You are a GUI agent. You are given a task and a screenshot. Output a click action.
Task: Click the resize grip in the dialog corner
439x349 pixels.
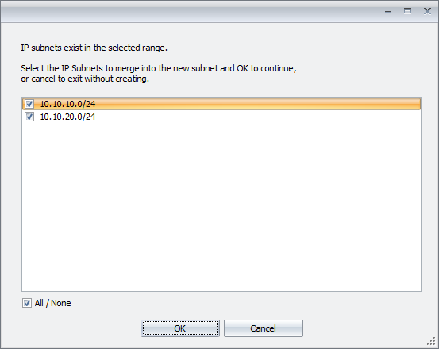click(432, 342)
